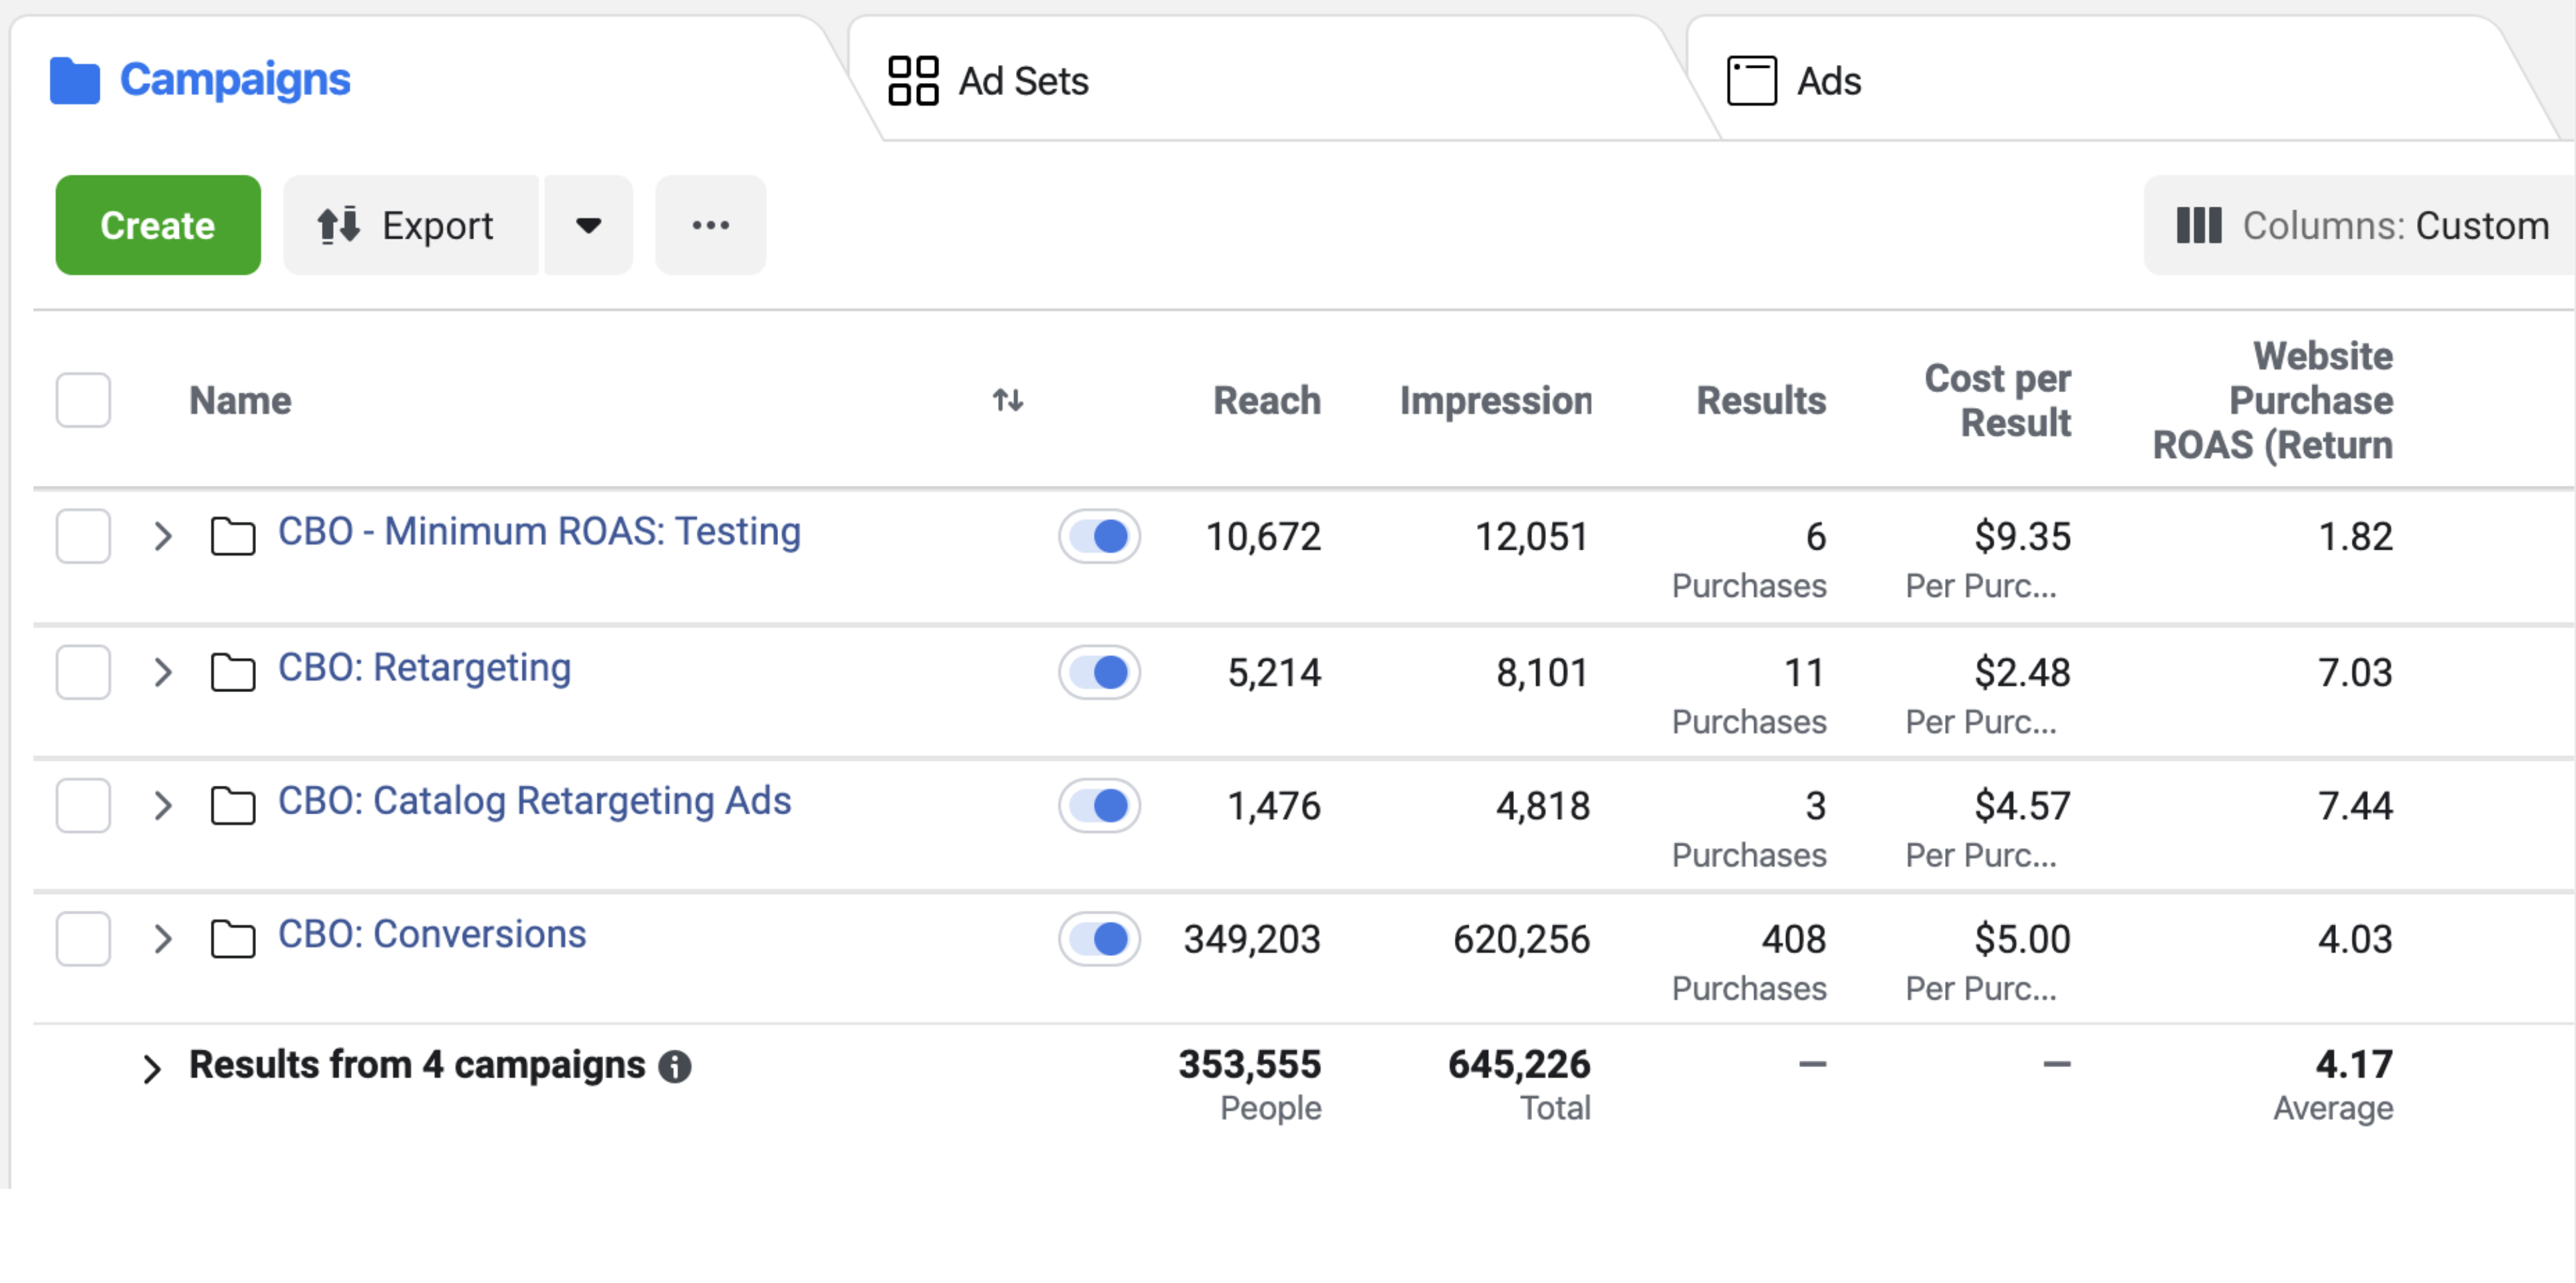The height and width of the screenshot is (1283, 2576).
Task: Click the green Create button
Action: 157,225
